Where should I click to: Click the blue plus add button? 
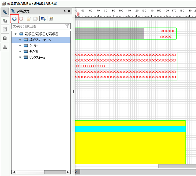[14, 19]
